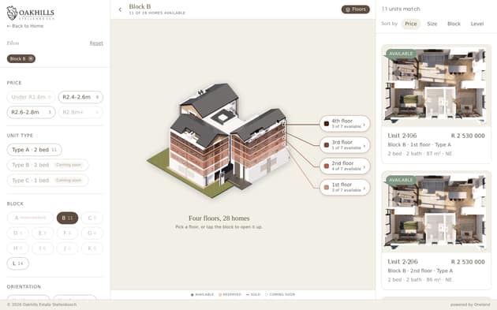Image resolution: width=497 pixels, height=310 pixels.
Task: Click the Unit 2-206 title
Action: pos(402,262)
